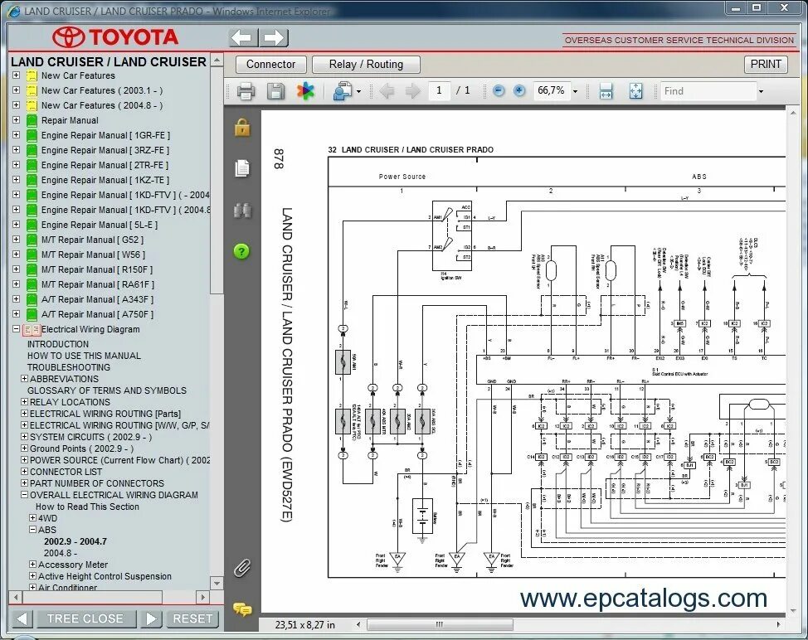This screenshot has height=640, width=808.
Task: Click the PDF vertical scroll down arrow
Action: coord(793,610)
